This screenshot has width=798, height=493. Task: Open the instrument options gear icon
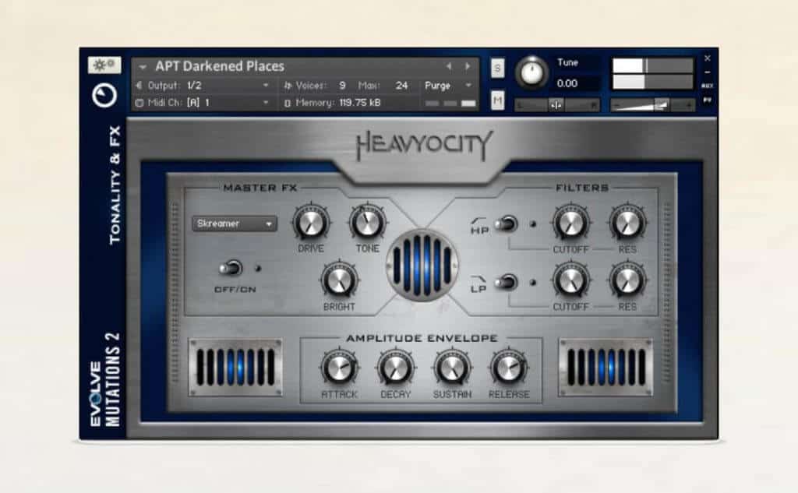(104, 65)
